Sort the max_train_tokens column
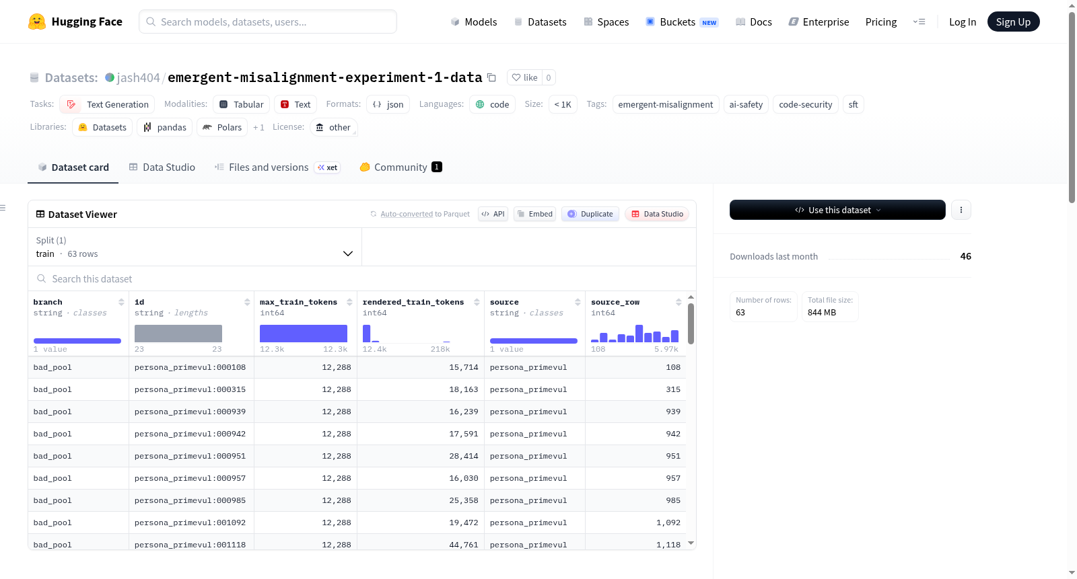Viewport: 1077px width, 579px height. (349, 302)
